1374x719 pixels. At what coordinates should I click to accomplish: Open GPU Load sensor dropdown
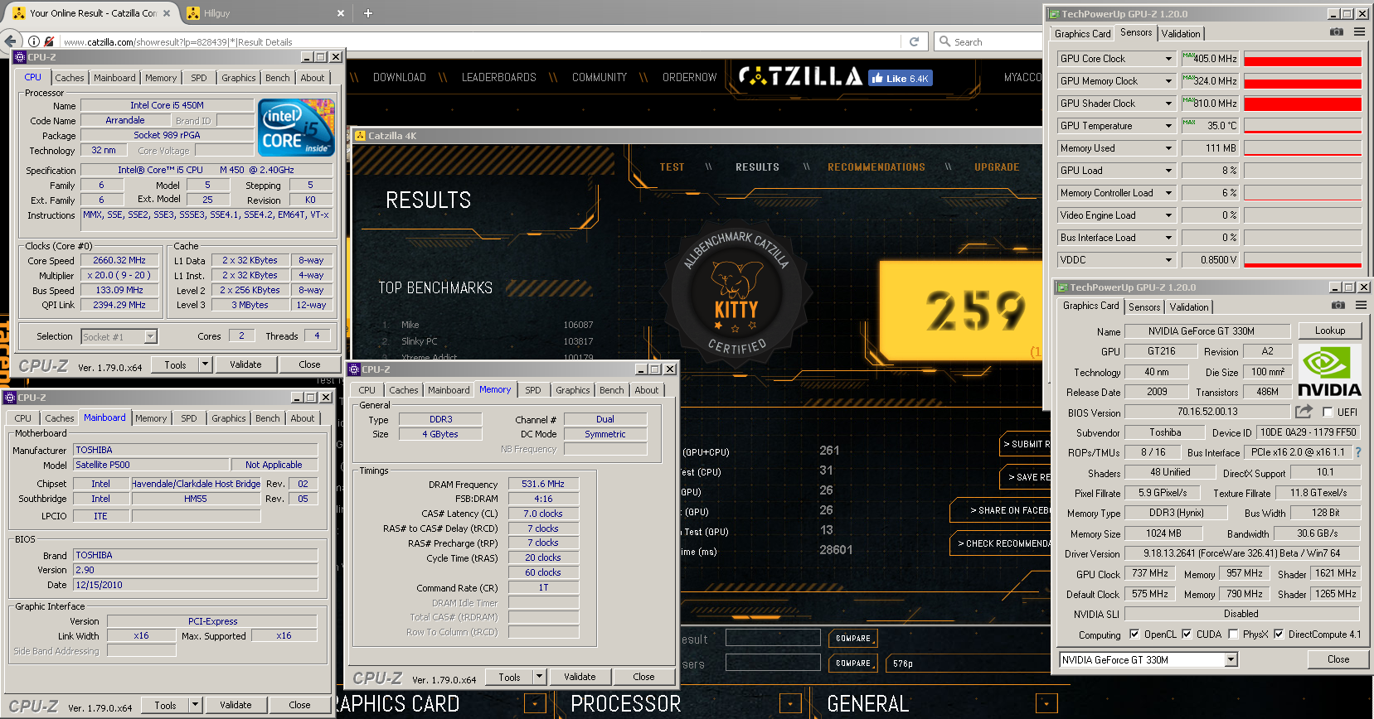1168,171
